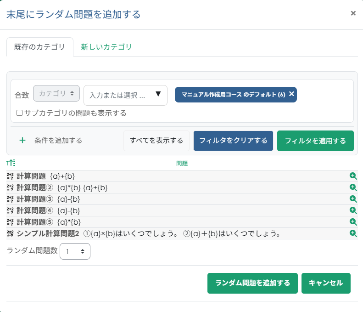The width and height of the screenshot is (363, 312).
Task: Remove the マニュアル作成用コース category filter tag
Action: 291,94
